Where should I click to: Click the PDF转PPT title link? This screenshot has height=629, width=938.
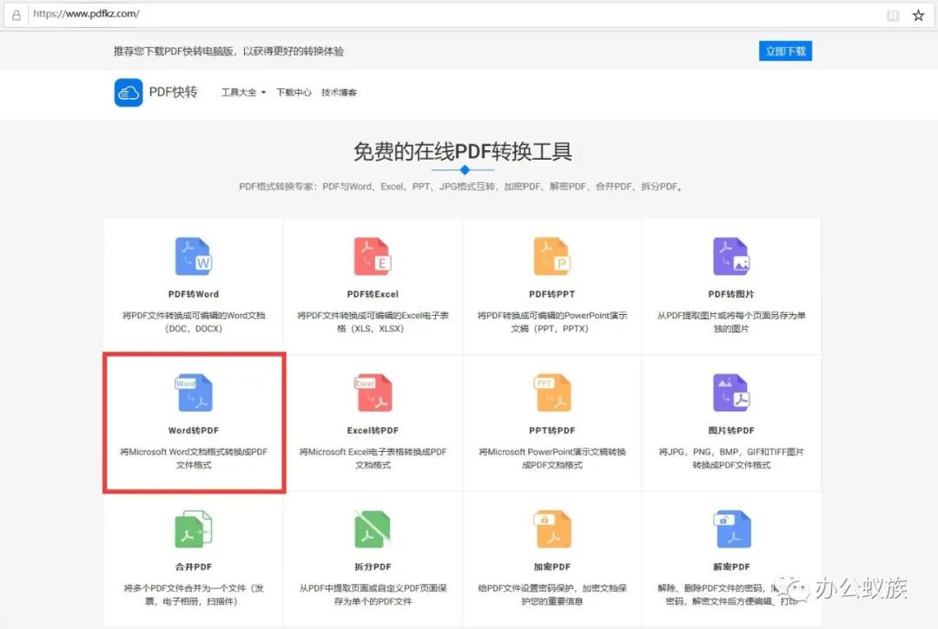(x=552, y=294)
